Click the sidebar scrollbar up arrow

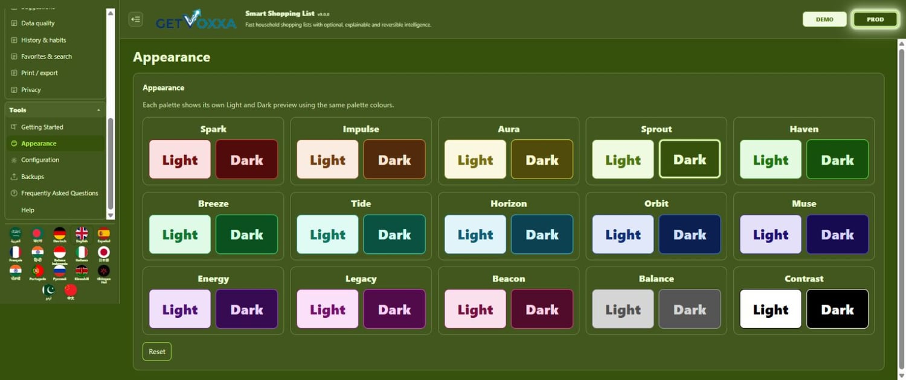[x=110, y=12]
